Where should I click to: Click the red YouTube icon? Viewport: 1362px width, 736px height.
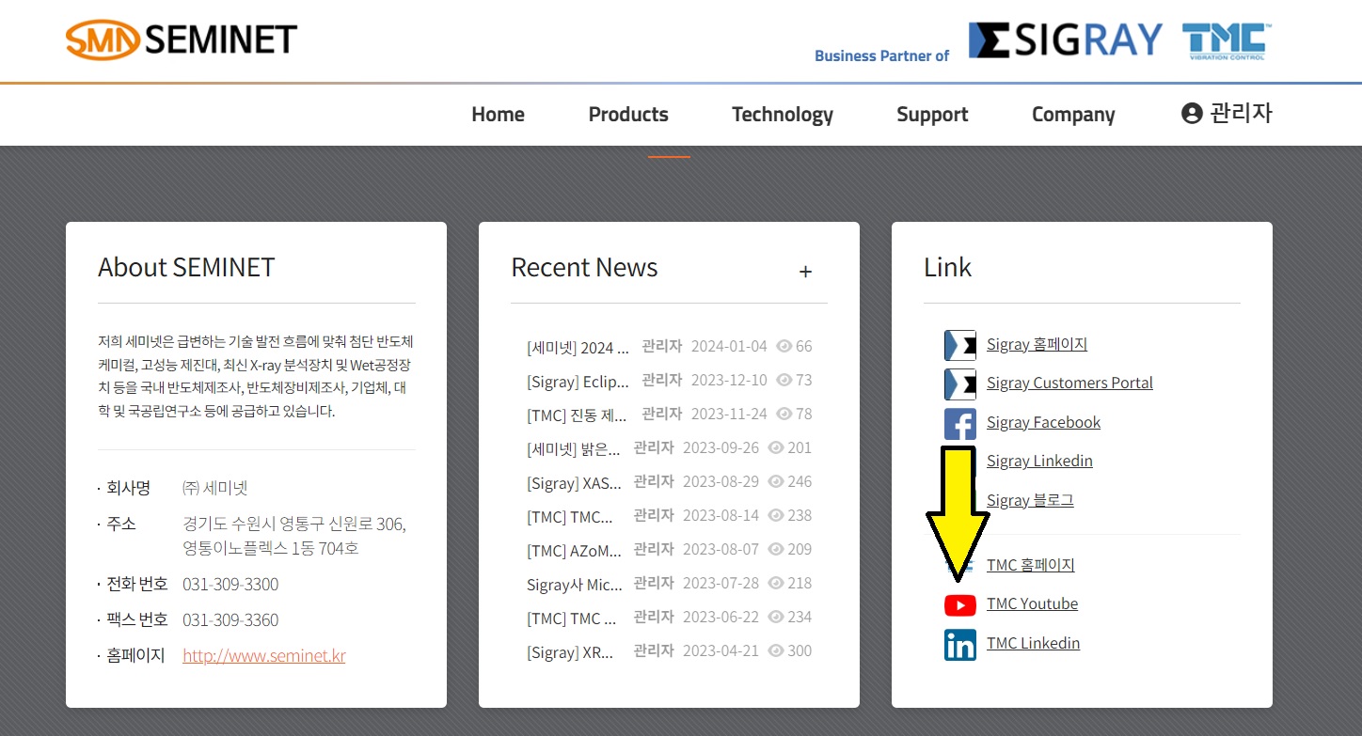pyautogui.click(x=960, y=605)
